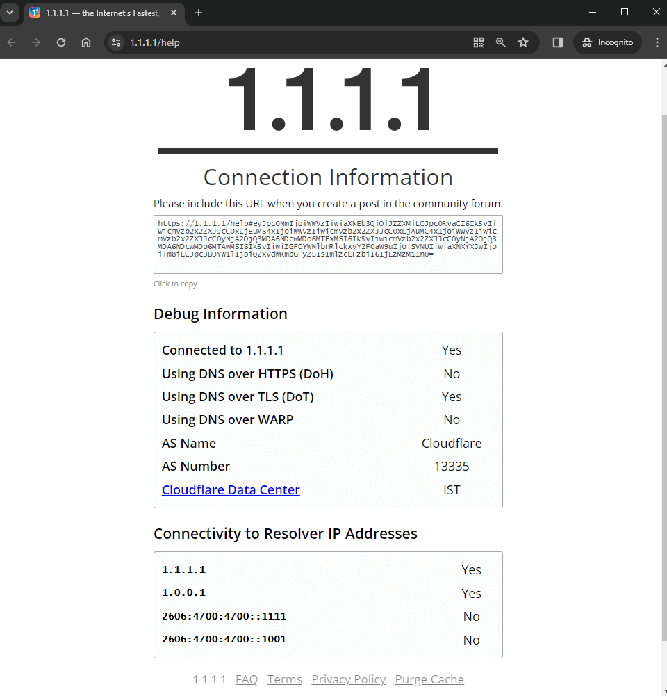This screenshot has height=696, width=667.
Task: Click the connection URL box to copy
Action: [x=328, y=244]
